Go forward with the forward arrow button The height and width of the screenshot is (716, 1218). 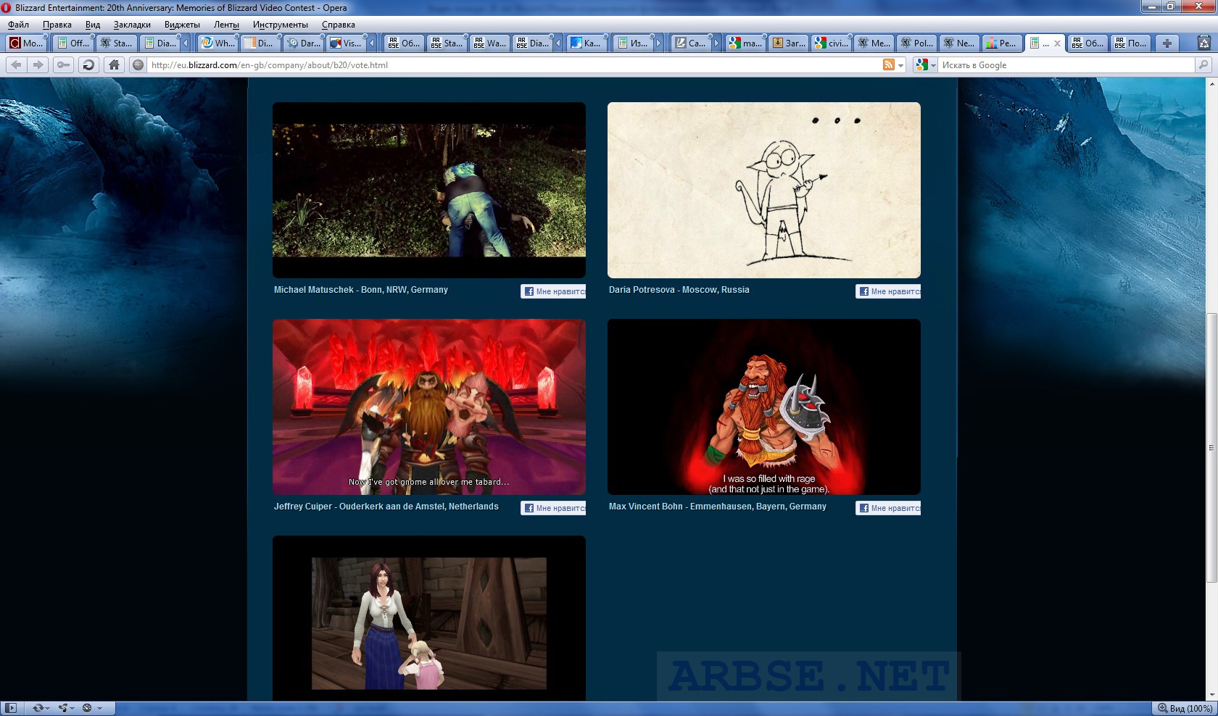point(38,64)
